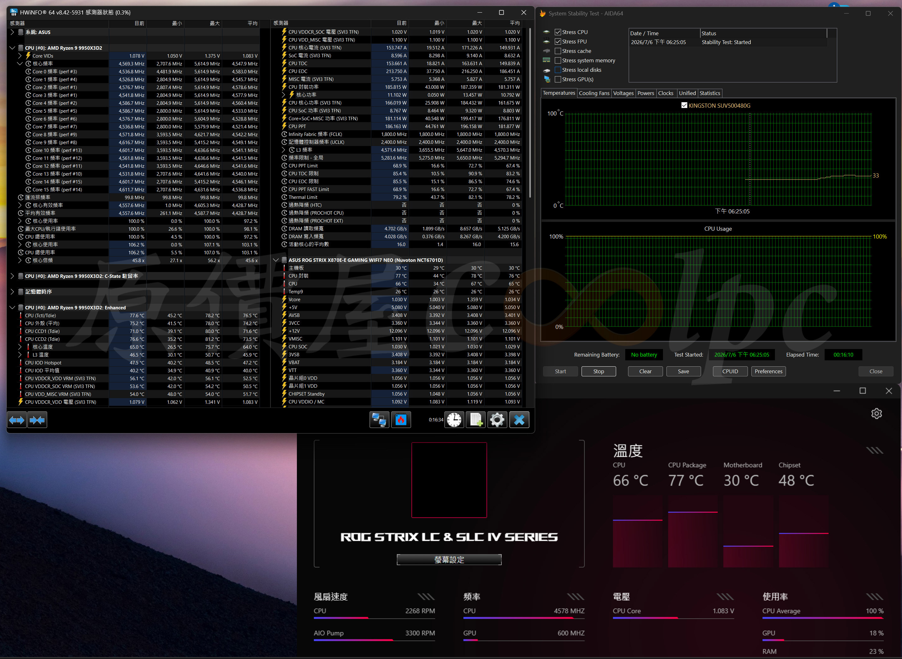The image size is (902, 659).
Task: Stop the AIDA64 stability test
Action: (598, 371)
